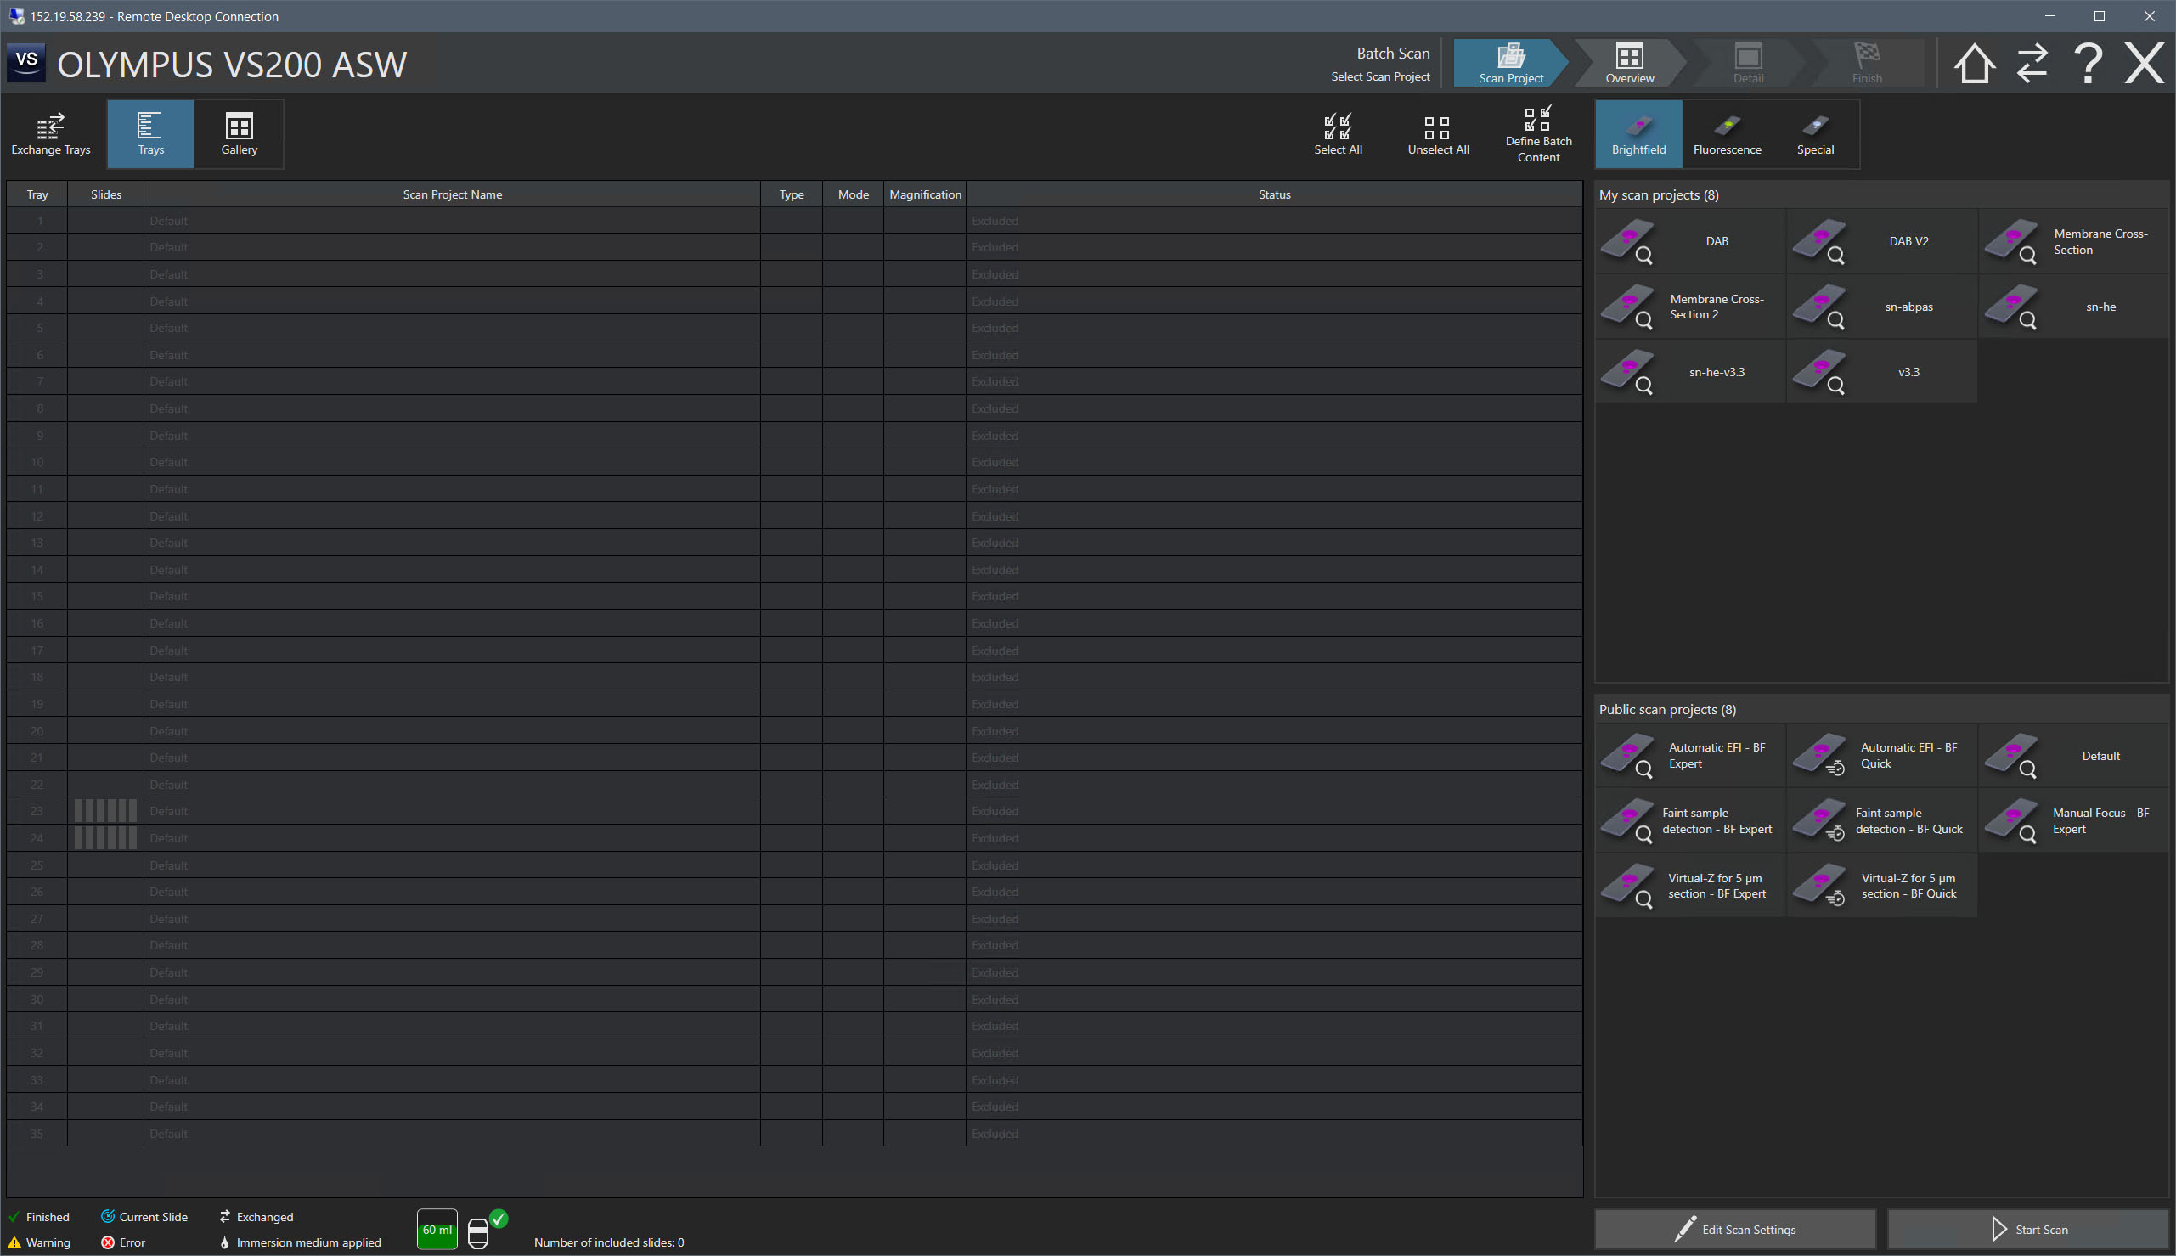Click 'Number of included slides: 0' text
The image size is (2176, 1256).
609,1242
